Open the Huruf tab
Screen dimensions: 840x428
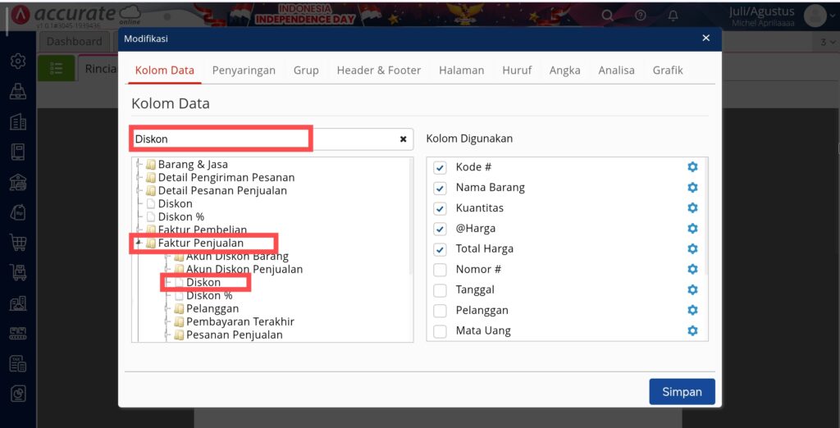point(517,71)
